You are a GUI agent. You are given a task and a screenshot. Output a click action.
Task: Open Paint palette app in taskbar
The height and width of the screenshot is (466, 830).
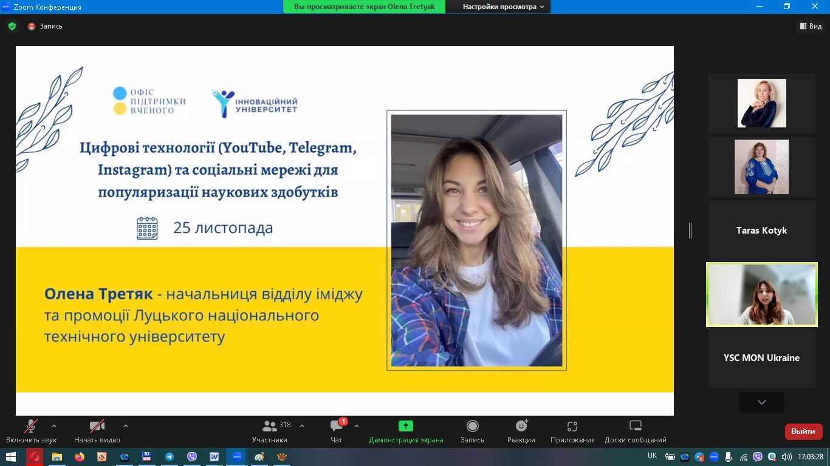click(259, 457)
